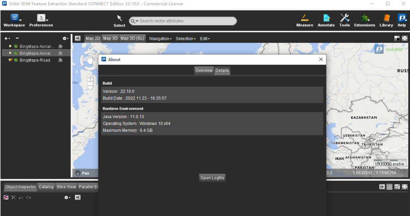Click the Maximum Memory : 6.4 GB text
410x216 pixels.
coord(128,131)
